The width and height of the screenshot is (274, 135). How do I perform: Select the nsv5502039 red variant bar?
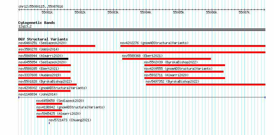click(x=184, y=65)
